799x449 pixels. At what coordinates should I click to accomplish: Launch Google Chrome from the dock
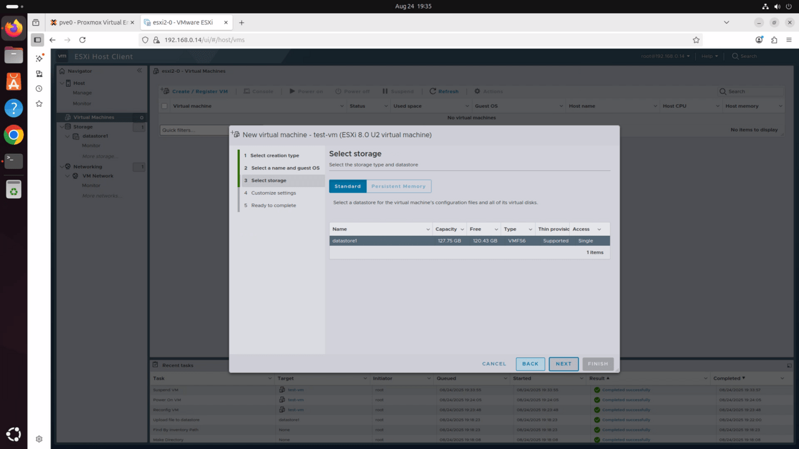pos(14,134)
